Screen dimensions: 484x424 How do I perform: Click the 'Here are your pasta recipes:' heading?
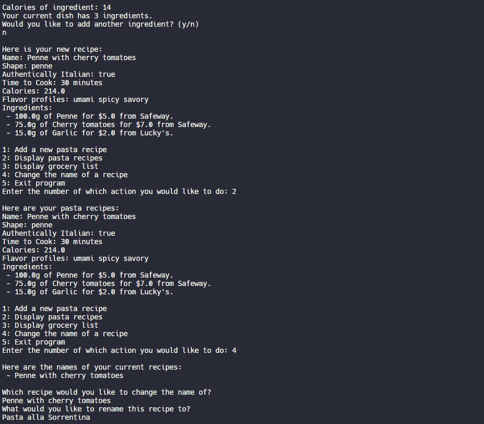[x=61, y=208]
